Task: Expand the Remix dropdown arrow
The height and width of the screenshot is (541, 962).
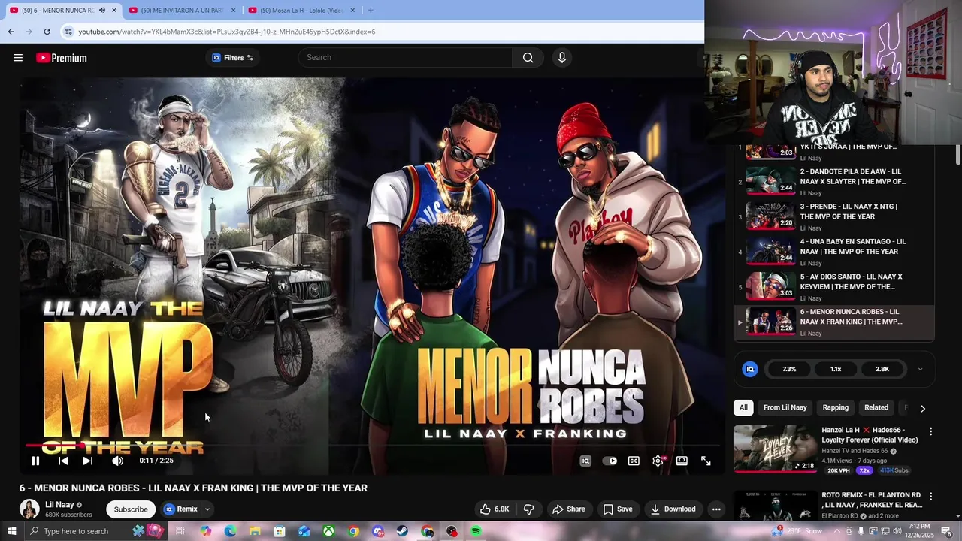Action: point(207,509)
